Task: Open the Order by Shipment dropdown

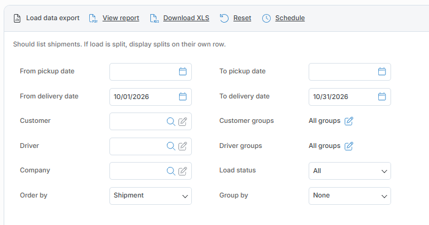Action: pyautogui.click(x=150, y=196)
